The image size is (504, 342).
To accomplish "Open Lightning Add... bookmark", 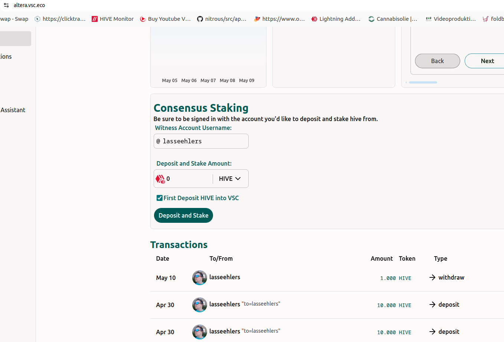I will [x=336, y=19].
